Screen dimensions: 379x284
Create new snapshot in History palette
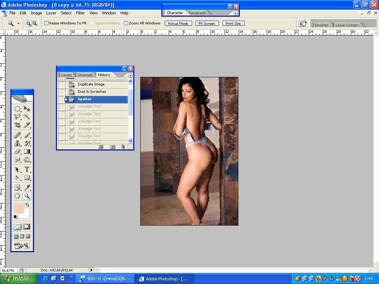[x=113, y=147]
